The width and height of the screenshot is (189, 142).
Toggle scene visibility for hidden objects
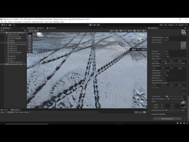(135, 31)
